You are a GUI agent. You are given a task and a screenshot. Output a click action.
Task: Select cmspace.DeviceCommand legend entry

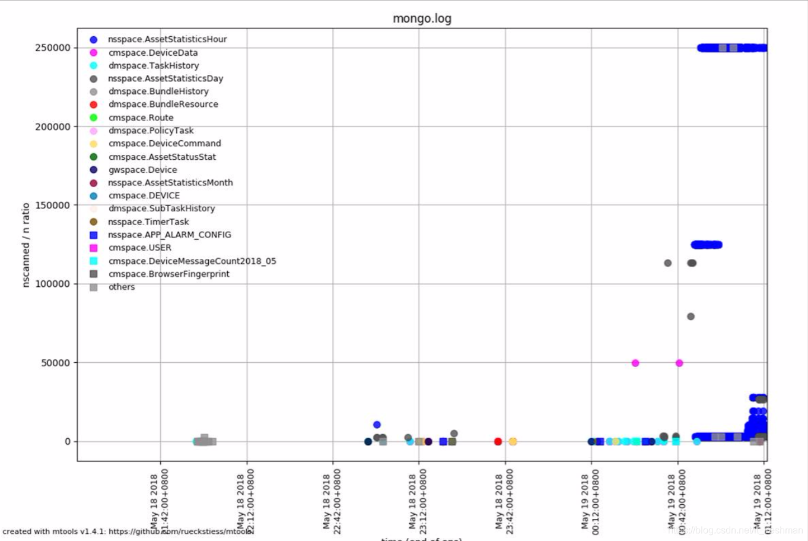coord(155,144)
